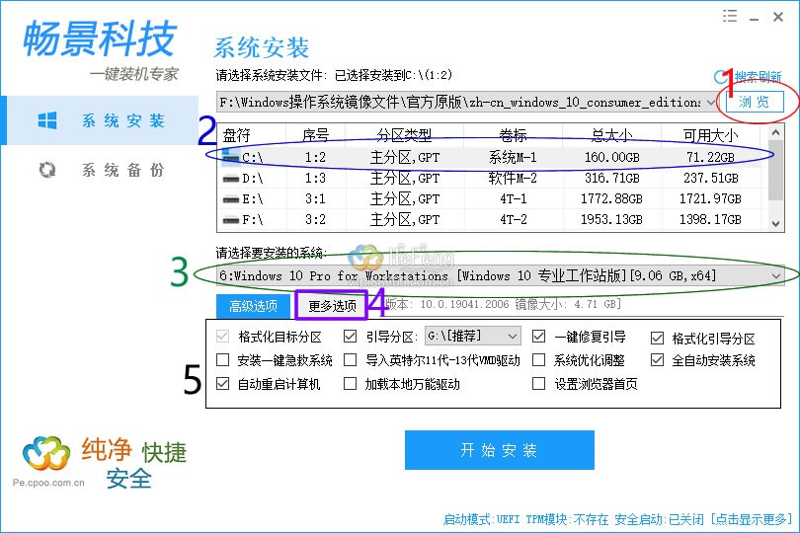Uncheck 格式化引导分区

pos(657,338)
